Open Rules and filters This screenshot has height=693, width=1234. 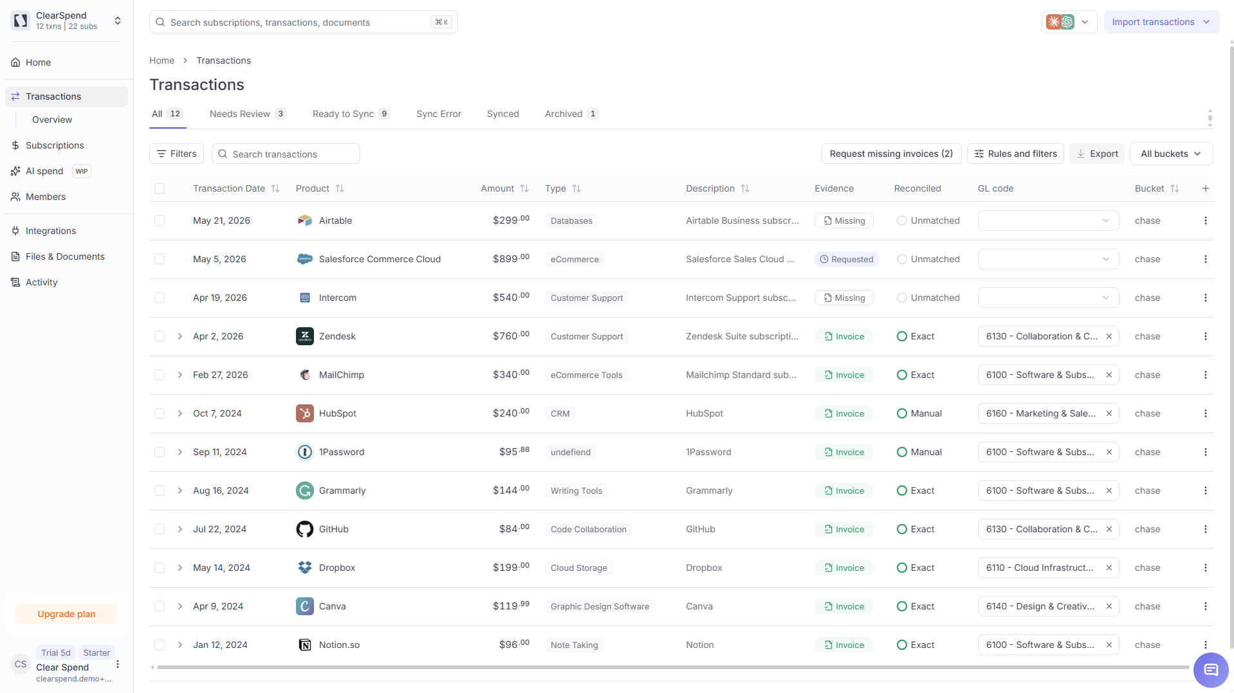pyautogui.click(x=1015, y=154)
